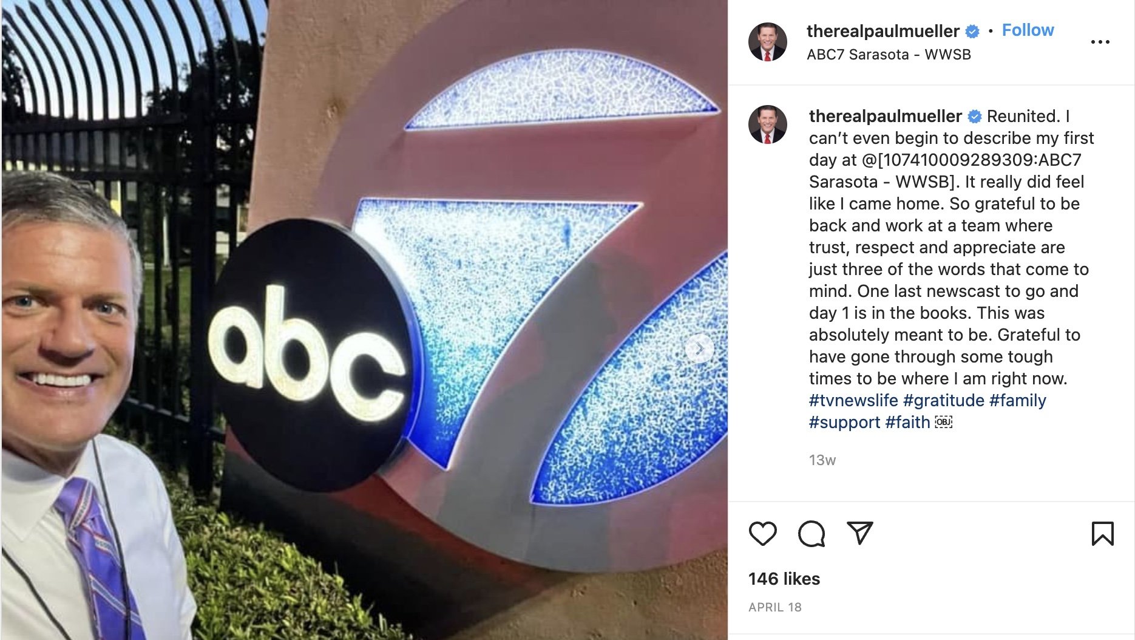Like the post with the heart icon
The height and width of the screenshot is (640, 1135).
point(762,534)
